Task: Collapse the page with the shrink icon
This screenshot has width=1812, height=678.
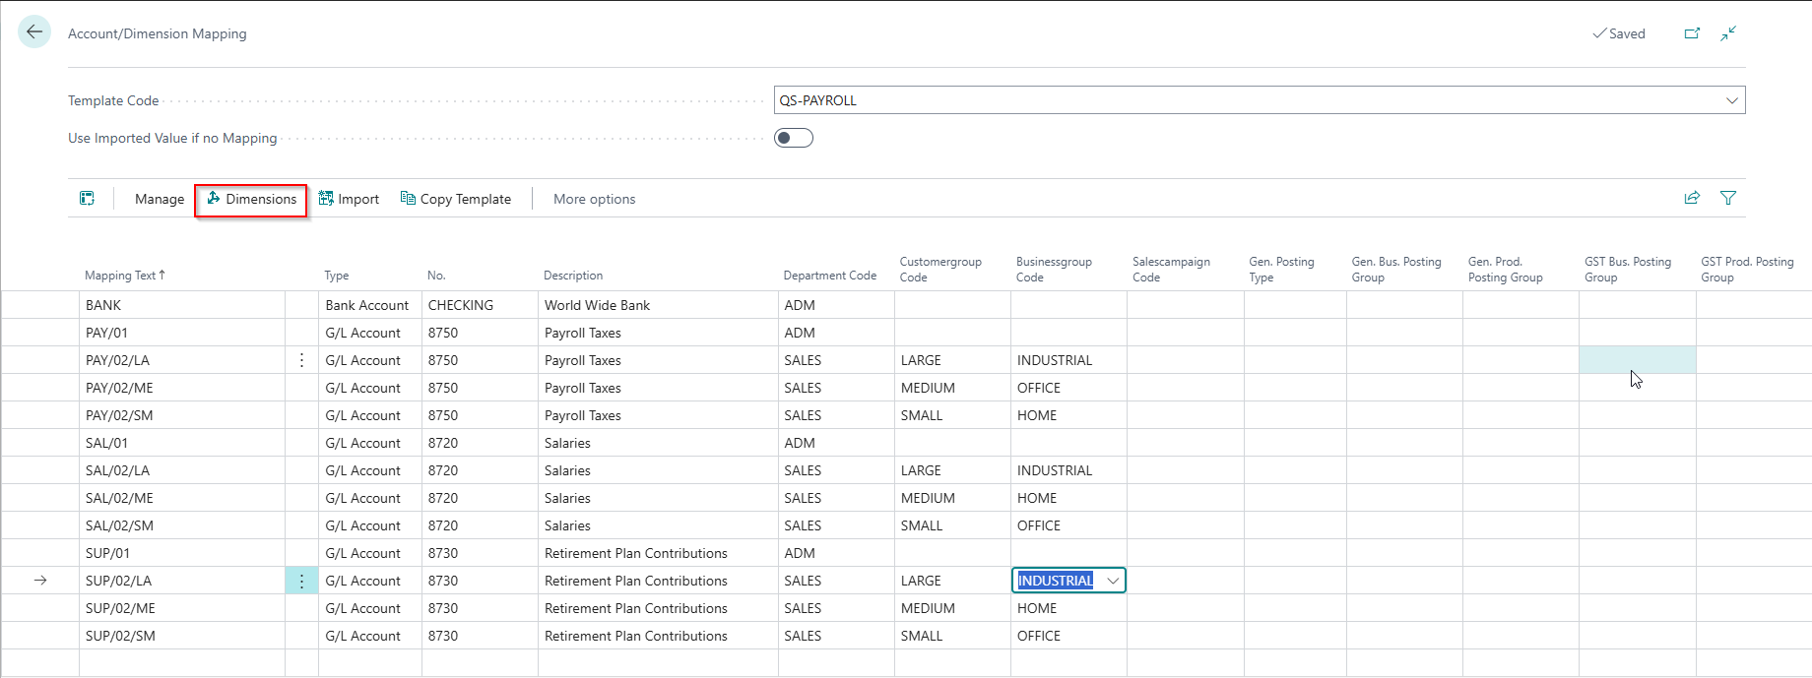Action: tap(1728, 33)
